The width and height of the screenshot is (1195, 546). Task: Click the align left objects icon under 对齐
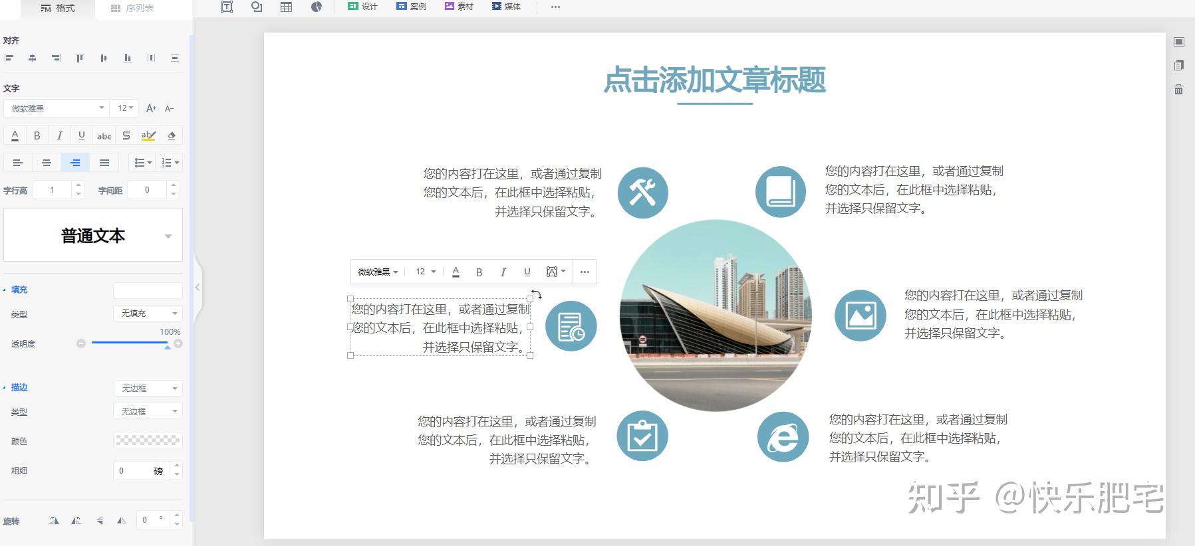[x=9, y=58]
